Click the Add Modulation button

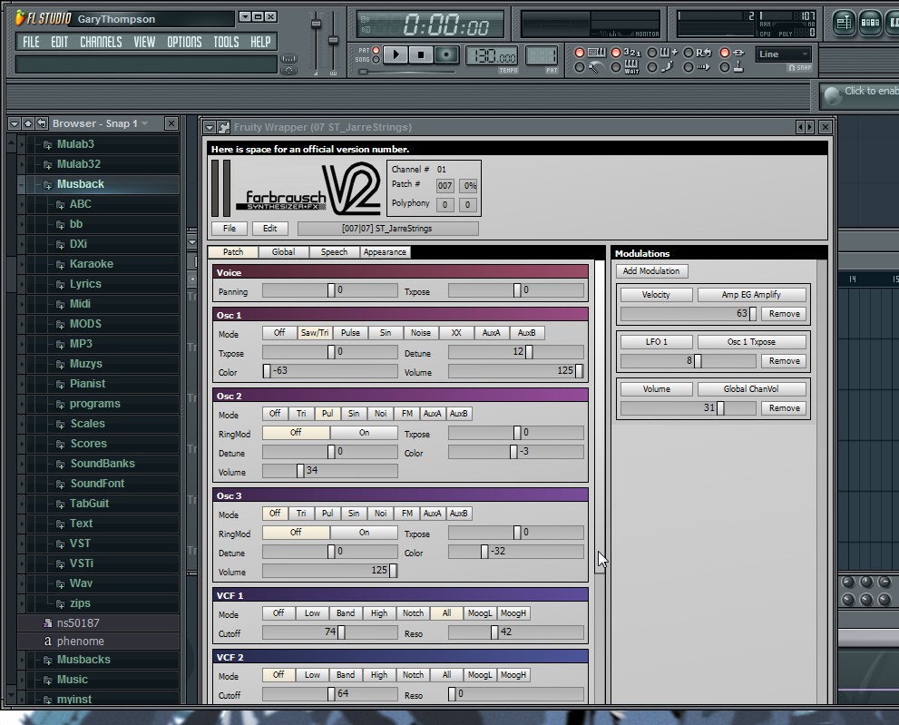click(x=651, y=270)
